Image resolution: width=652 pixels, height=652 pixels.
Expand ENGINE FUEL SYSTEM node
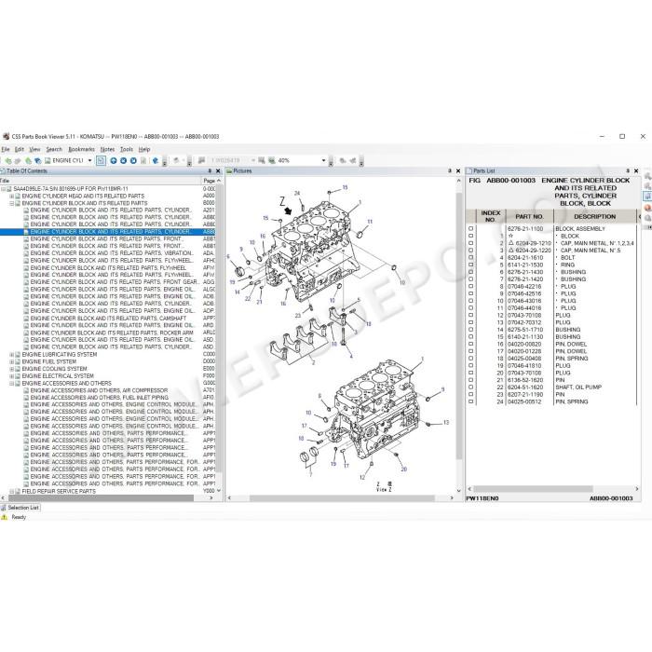(11, 361)
